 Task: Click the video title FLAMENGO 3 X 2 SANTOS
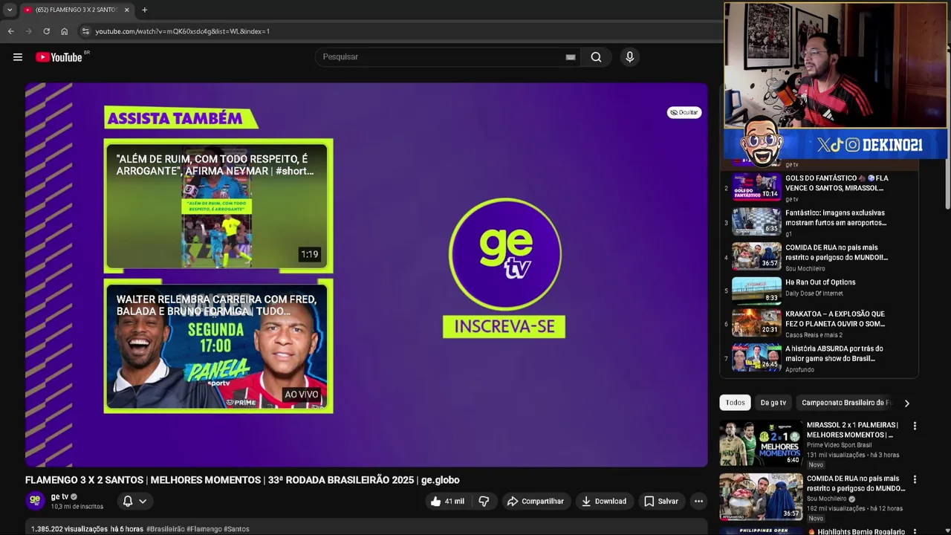click(242, 480)
